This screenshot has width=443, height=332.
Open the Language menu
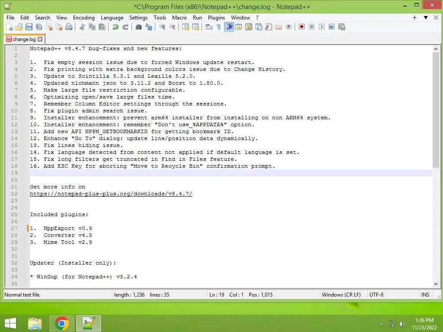112,17
